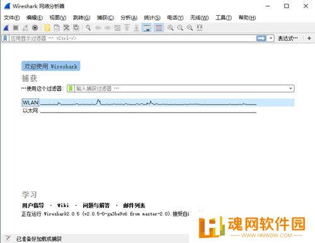The width and height of the screenshot is (315, 243).
Task: Open the 捕获(C) menu
Action: click(x=105, y=18)
